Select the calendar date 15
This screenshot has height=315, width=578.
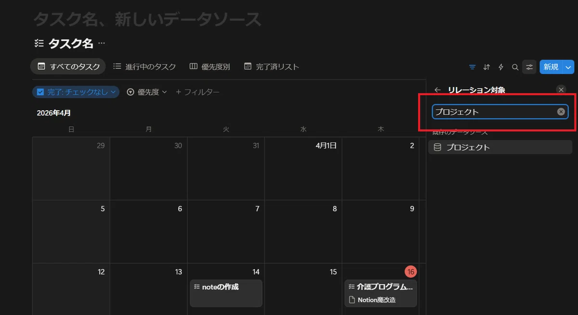pos(333,272)
